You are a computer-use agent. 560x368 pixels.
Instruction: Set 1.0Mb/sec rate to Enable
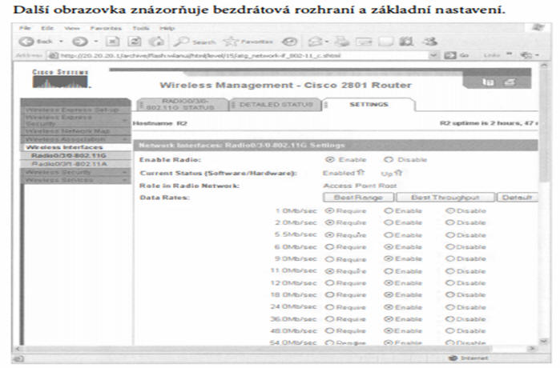point(389,210)
